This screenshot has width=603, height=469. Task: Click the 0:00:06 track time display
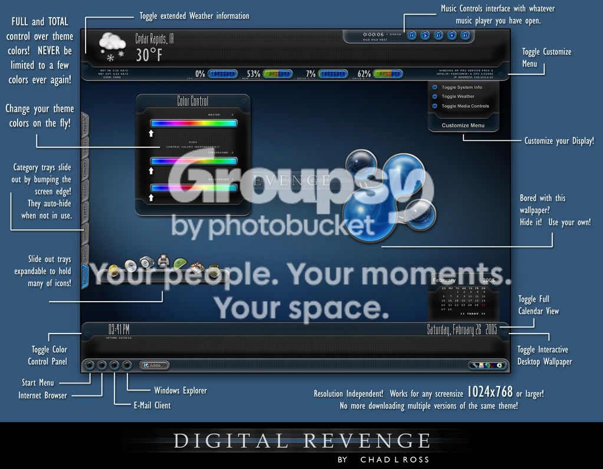373,35
